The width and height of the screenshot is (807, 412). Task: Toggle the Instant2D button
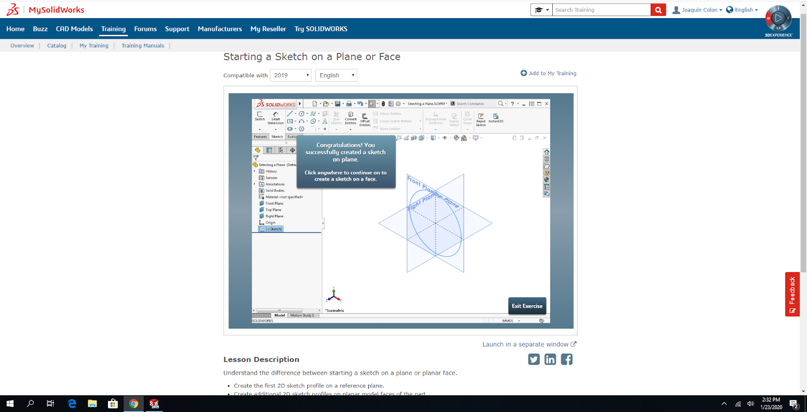[496, 118]
